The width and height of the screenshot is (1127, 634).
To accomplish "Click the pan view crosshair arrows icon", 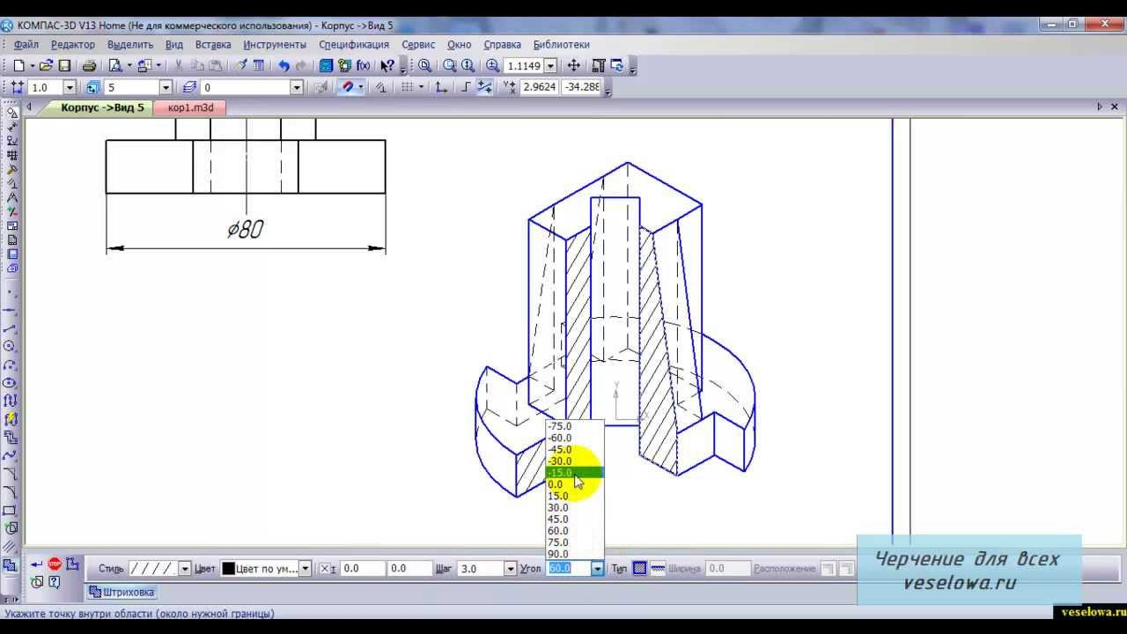I will [573, 66].
